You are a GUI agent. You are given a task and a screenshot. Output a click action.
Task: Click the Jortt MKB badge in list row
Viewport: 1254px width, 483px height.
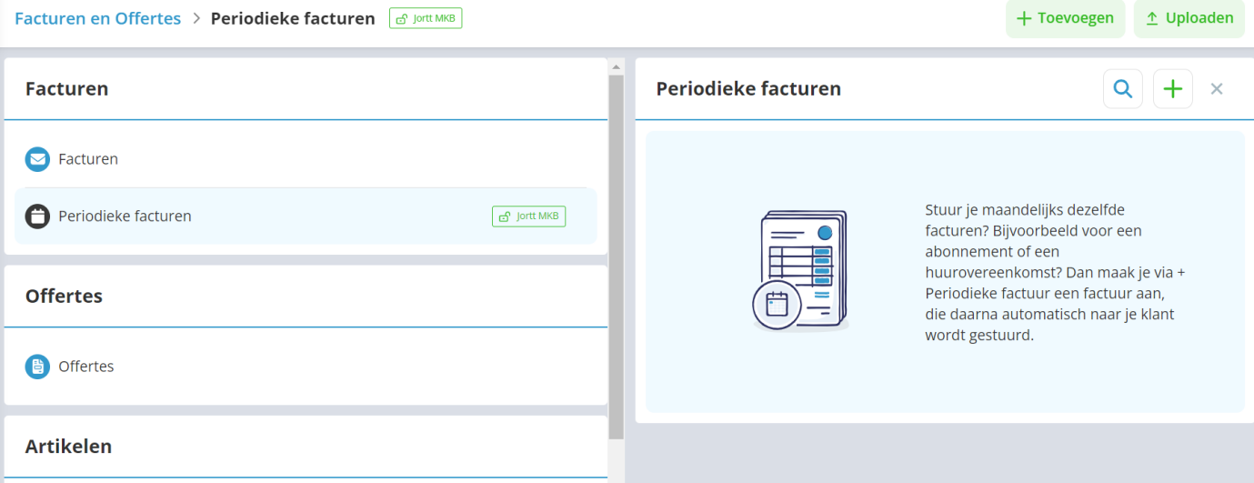528,216
